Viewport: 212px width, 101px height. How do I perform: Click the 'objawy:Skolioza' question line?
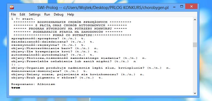click(x=79, y=58)
